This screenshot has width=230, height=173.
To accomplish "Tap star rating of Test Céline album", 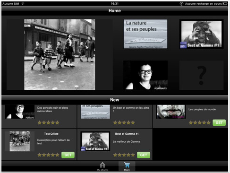I will (x=49, y=155).
